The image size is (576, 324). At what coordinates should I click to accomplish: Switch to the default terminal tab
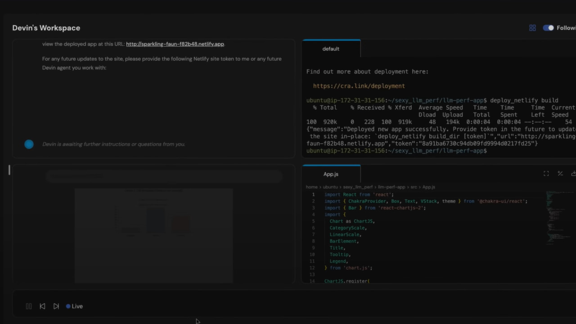(331, 49)
